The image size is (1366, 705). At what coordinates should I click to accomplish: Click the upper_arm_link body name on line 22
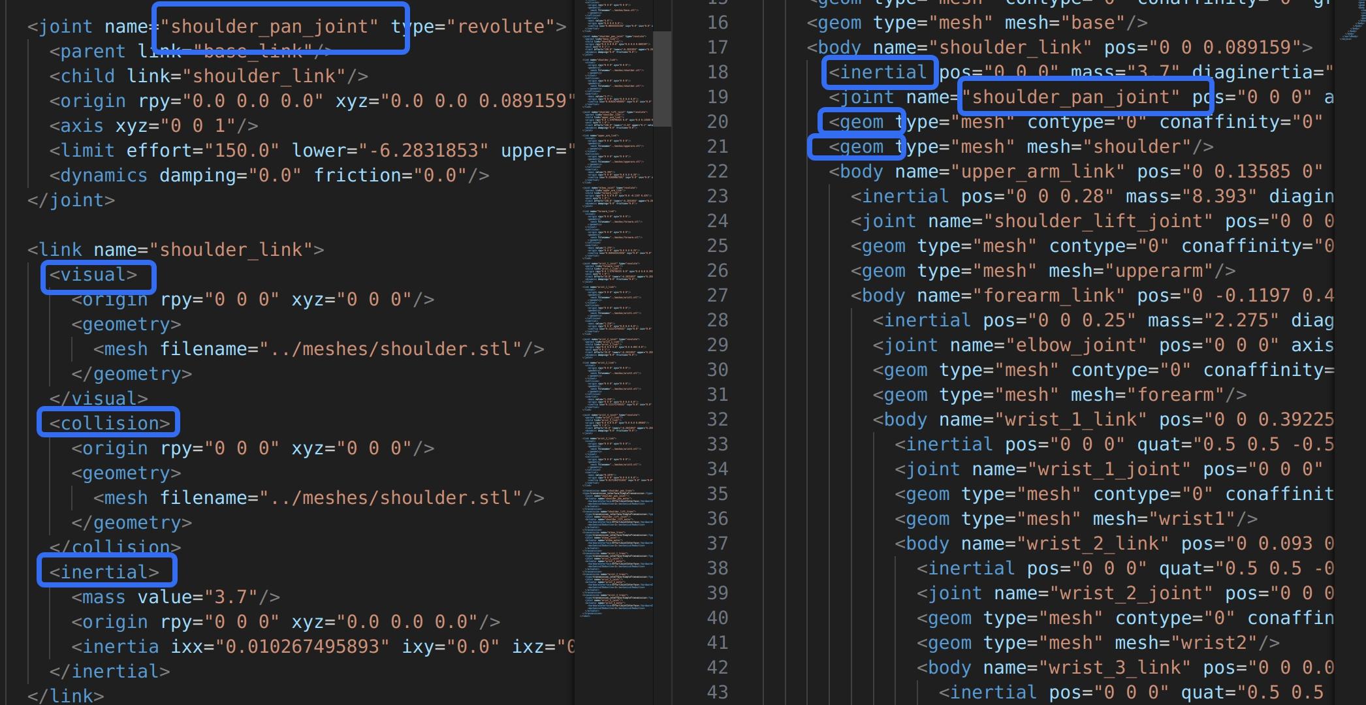[1038, 172]
